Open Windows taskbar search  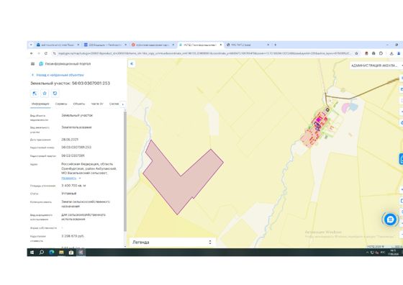[42, 253]
